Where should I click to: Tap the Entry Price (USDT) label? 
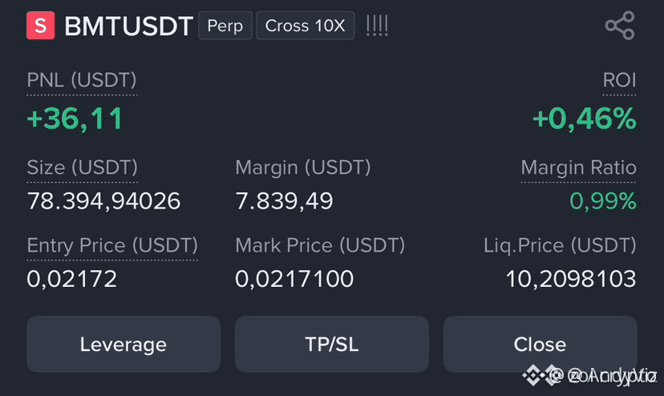click(x=112, y=245)
